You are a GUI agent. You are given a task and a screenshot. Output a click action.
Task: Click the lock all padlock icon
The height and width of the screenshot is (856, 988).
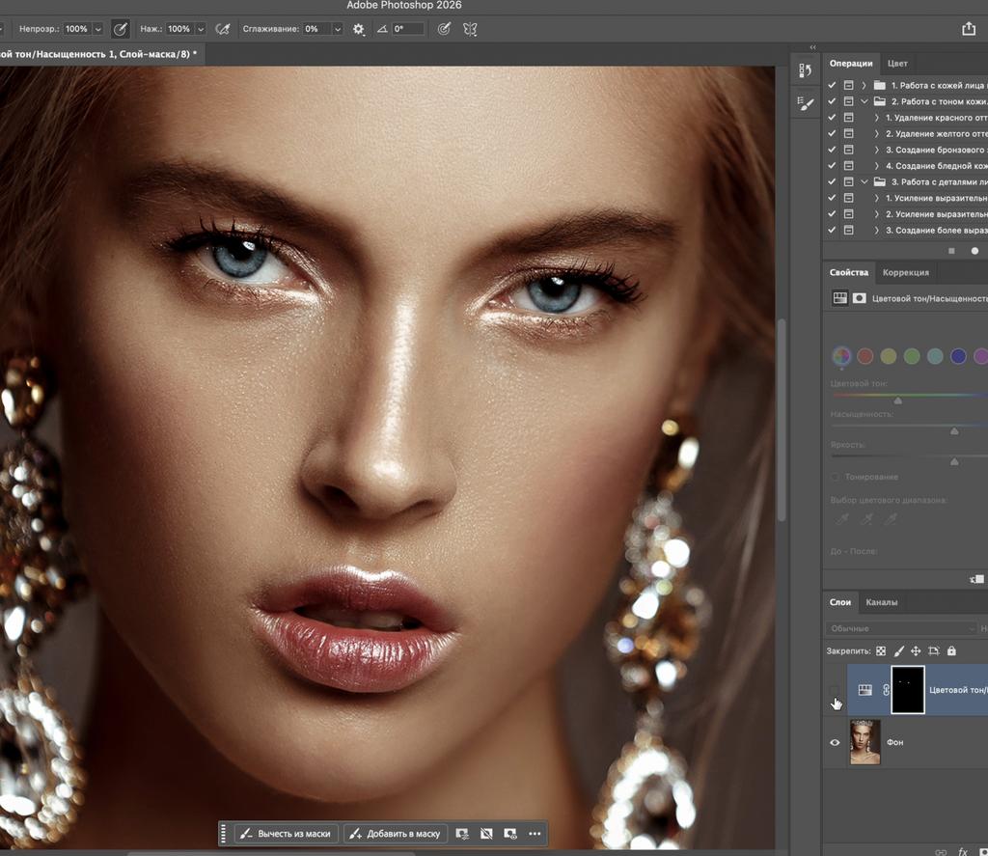951,651
